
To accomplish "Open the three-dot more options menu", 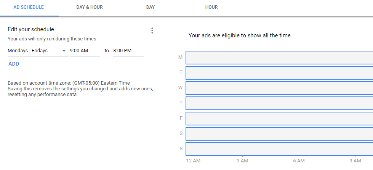I will tap(152, 30).
